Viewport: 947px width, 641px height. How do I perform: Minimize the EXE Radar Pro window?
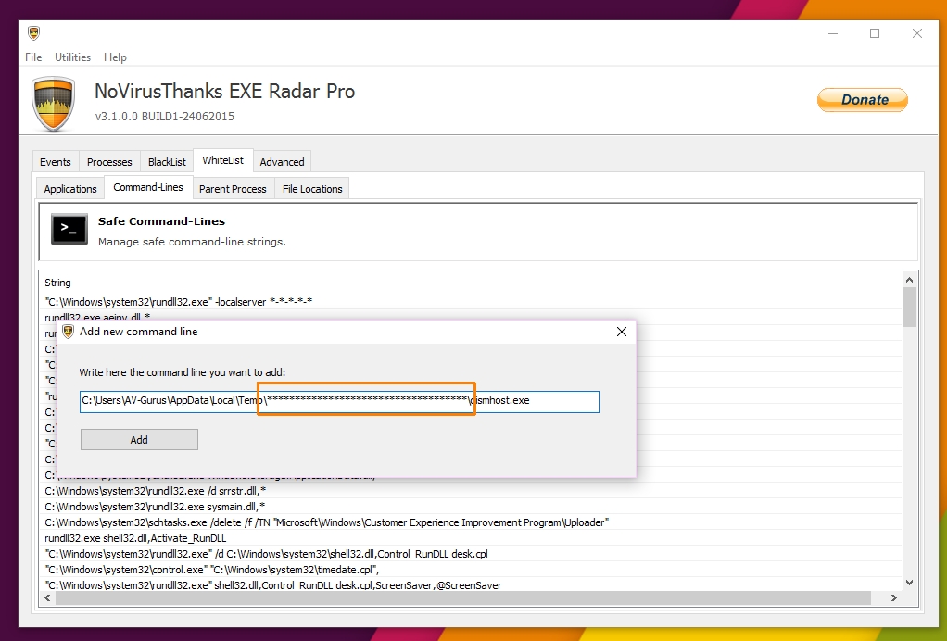tap(833, 33)
